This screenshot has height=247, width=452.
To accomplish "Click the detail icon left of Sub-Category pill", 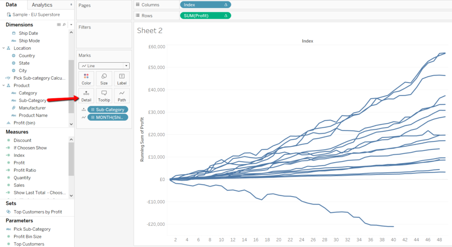I will (x=83, y=110).
